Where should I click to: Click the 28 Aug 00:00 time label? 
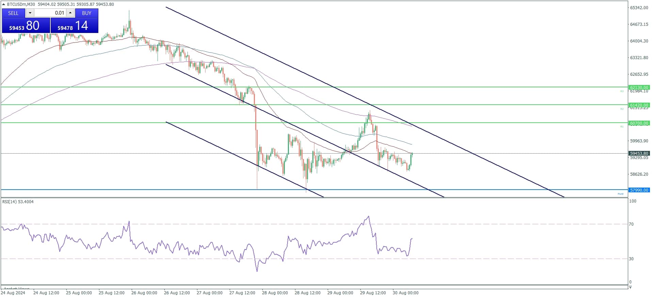(275, 293)
